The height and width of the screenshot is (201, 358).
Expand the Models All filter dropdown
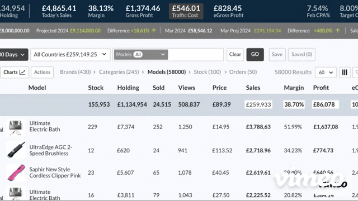pyautogui.click(x=141, y=55)
